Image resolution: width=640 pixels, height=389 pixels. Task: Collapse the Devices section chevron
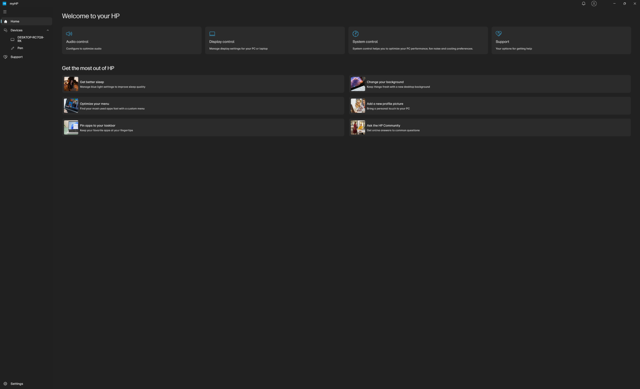click(x=48, y=30)
